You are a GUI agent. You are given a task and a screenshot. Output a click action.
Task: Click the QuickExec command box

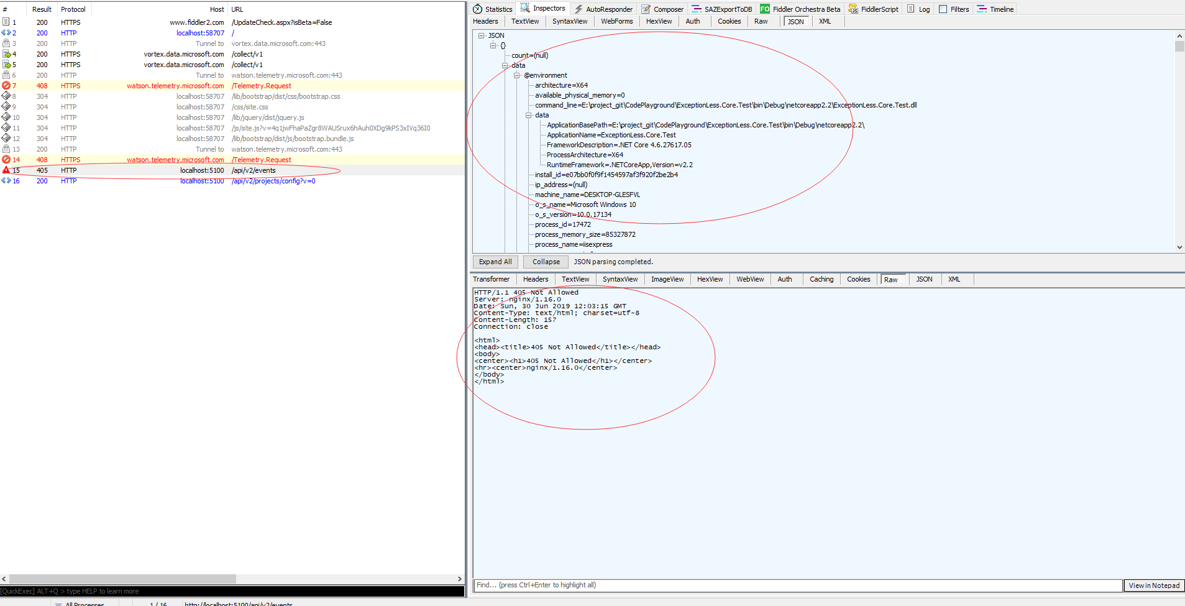[x=232, y=591]
